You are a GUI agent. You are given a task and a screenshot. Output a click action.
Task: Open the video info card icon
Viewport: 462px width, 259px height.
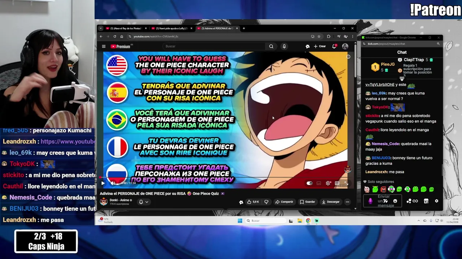click(348, 56)
